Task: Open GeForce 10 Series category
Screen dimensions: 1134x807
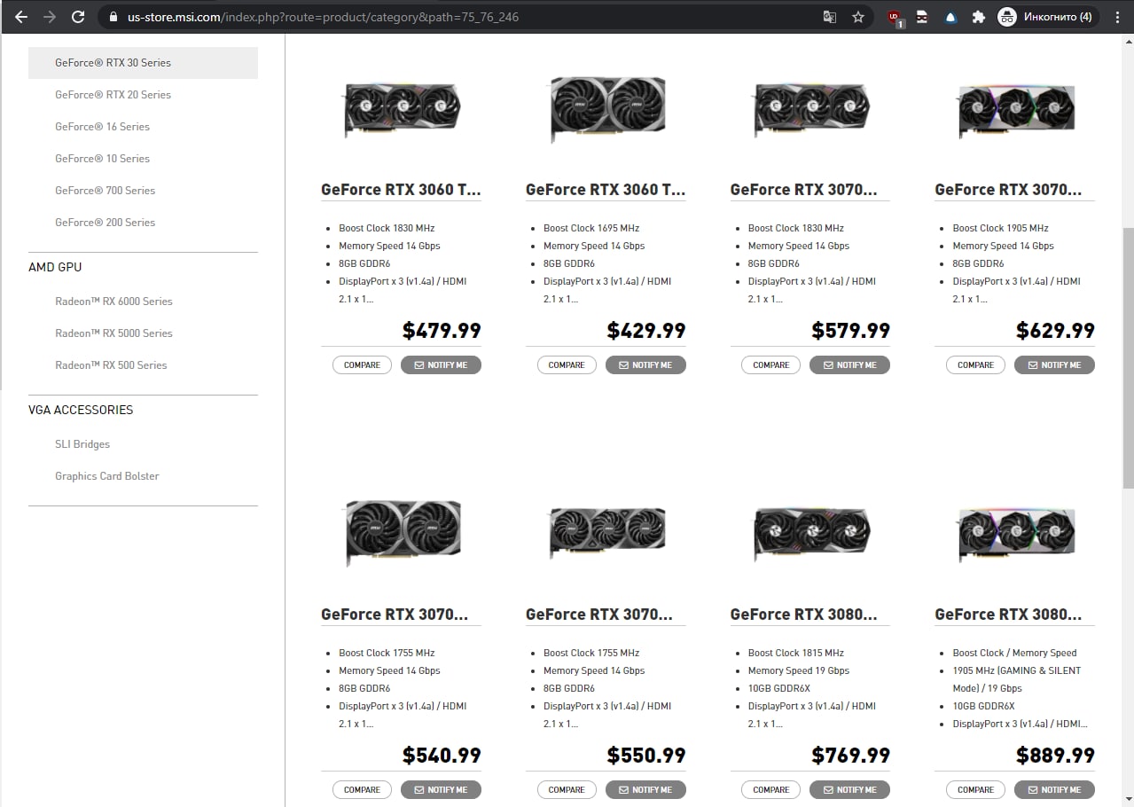Action: click(102, 159)
